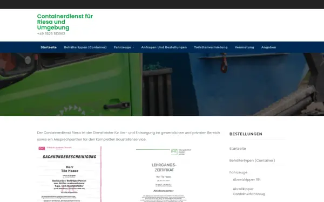Select the Vermietung navigation item
Viewport: 324px width, 202px height.
(x=244, y=47)
